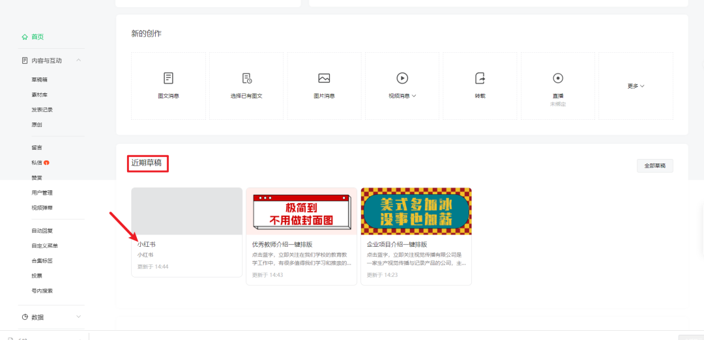Viewport: 704px width, 340px height.
Task: Expand the 数据 section chevron
Action: 79,317
